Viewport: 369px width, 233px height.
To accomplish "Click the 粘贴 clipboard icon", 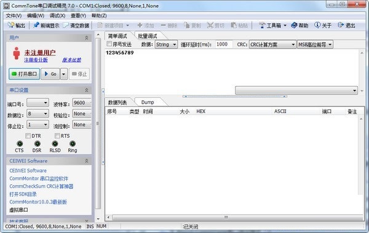I will [x=234, y=25].
